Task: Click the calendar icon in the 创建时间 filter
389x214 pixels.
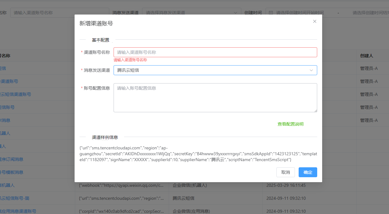Action: coord(271,13)
